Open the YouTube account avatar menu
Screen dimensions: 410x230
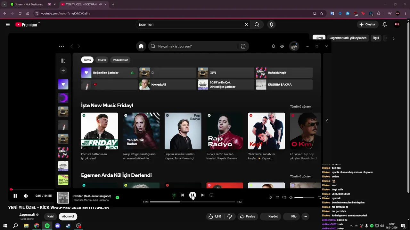(x=397, y=25)
